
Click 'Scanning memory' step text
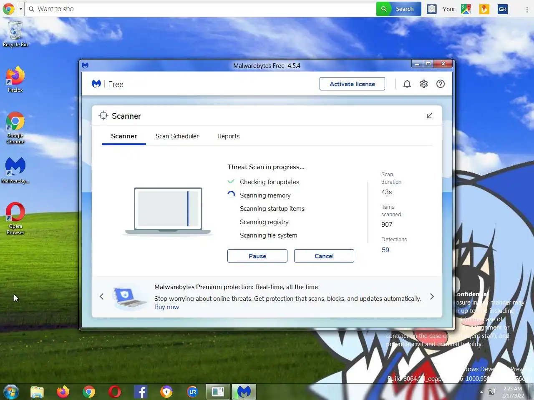(265, 195)
